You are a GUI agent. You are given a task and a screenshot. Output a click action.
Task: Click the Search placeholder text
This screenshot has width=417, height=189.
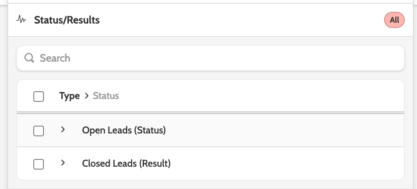point(55,58)
